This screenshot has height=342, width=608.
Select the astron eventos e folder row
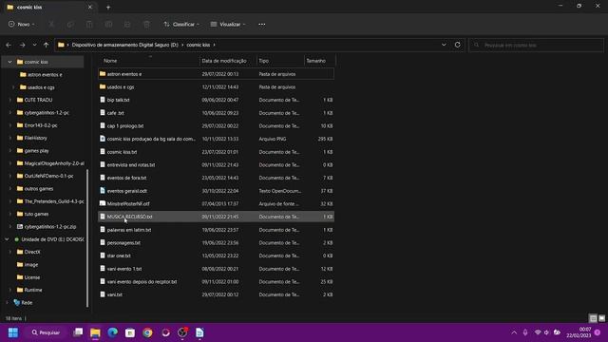[216, 74]
